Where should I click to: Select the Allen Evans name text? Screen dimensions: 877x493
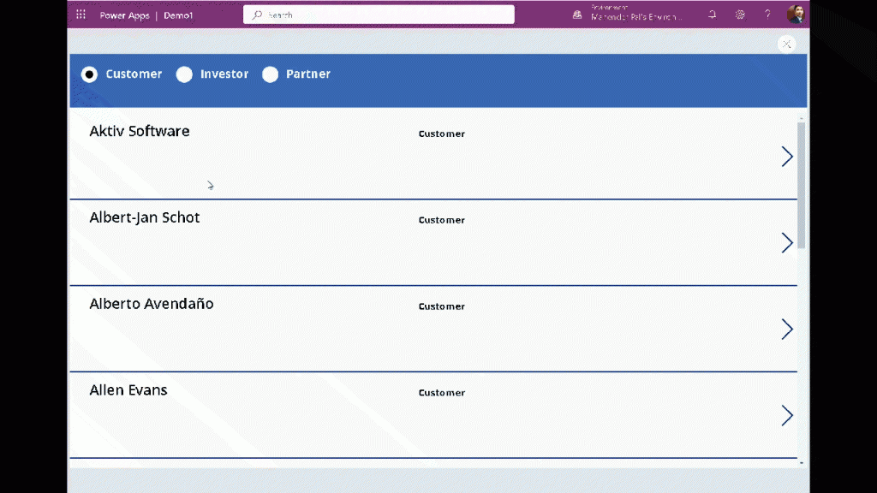tap(128, 390)
